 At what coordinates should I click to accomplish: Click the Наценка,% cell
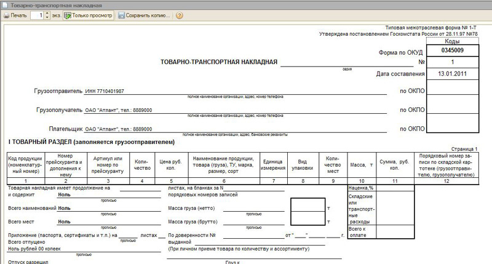[361, 187]
